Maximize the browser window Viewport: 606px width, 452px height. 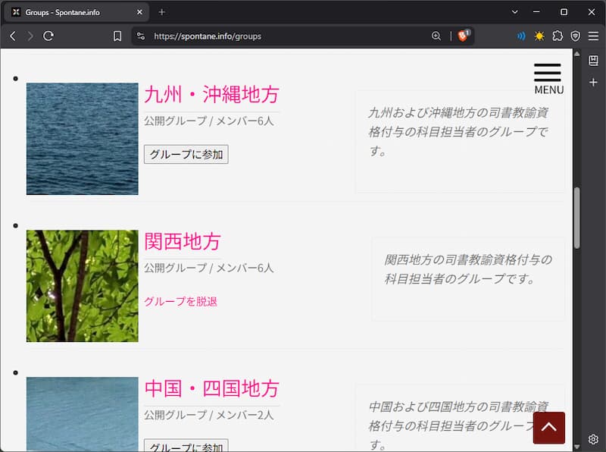click(x=564, y=12)
